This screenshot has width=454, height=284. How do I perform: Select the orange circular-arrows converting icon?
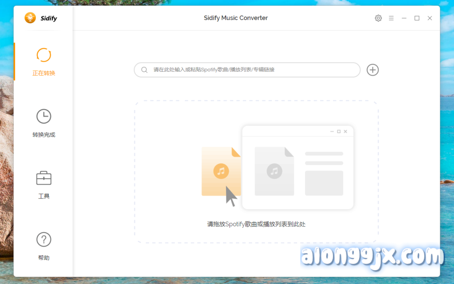(43, 55)
